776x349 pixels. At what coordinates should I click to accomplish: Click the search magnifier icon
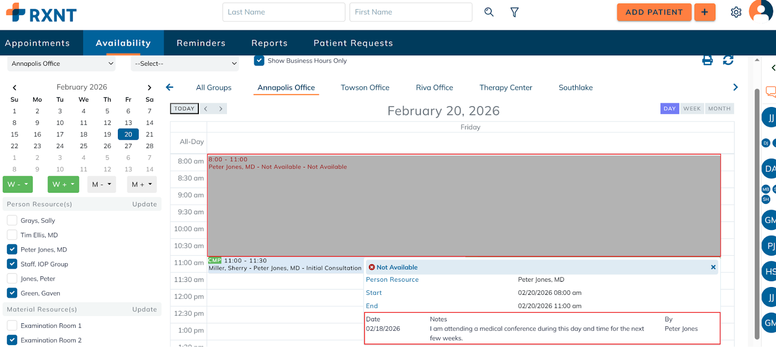[x=489, y=12]
